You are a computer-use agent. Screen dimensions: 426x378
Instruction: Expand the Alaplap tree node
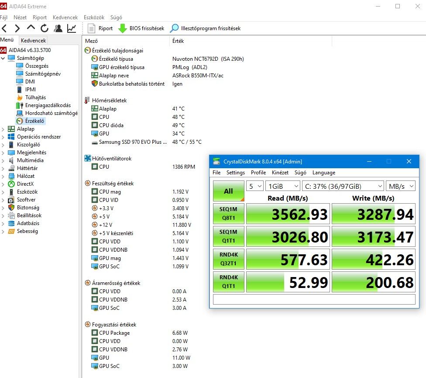point(3,129)
